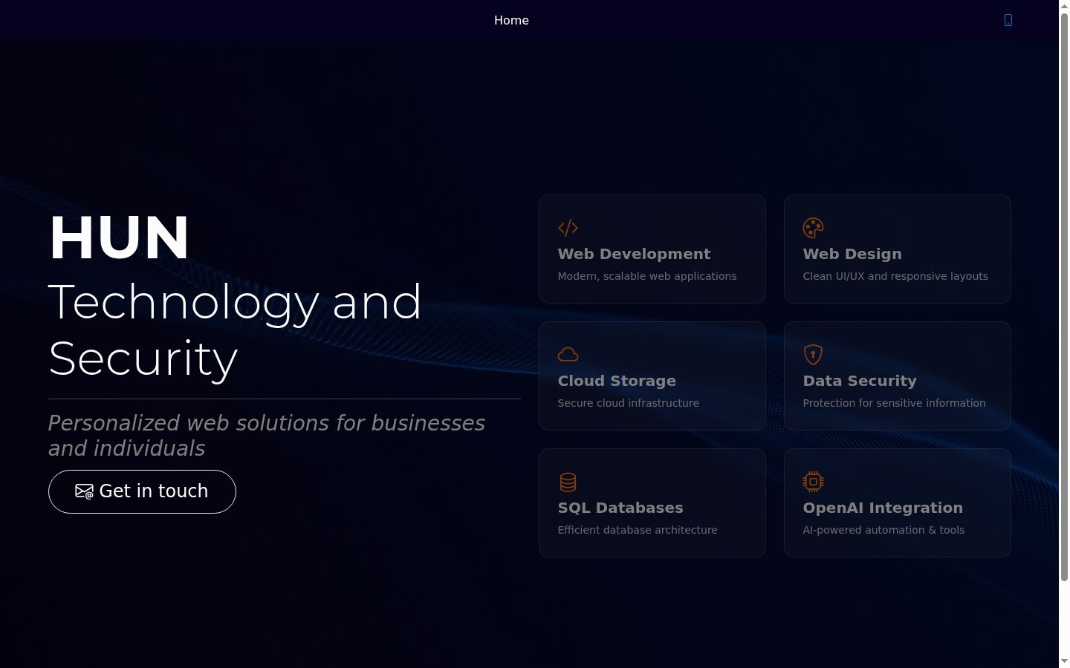Click the vertical scrollbar thumb

pos(1064,297)
